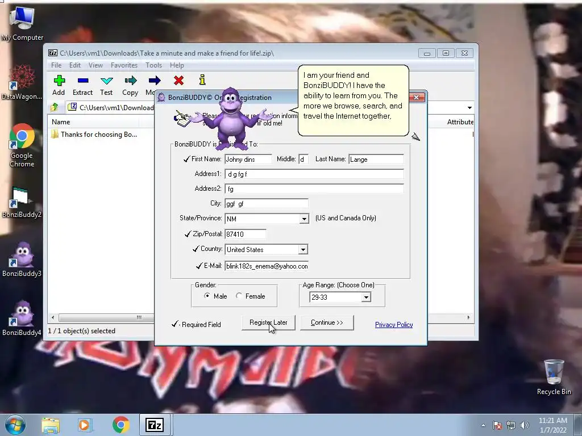Open Windows Media Player taskbar icon

tap(85, 425)
